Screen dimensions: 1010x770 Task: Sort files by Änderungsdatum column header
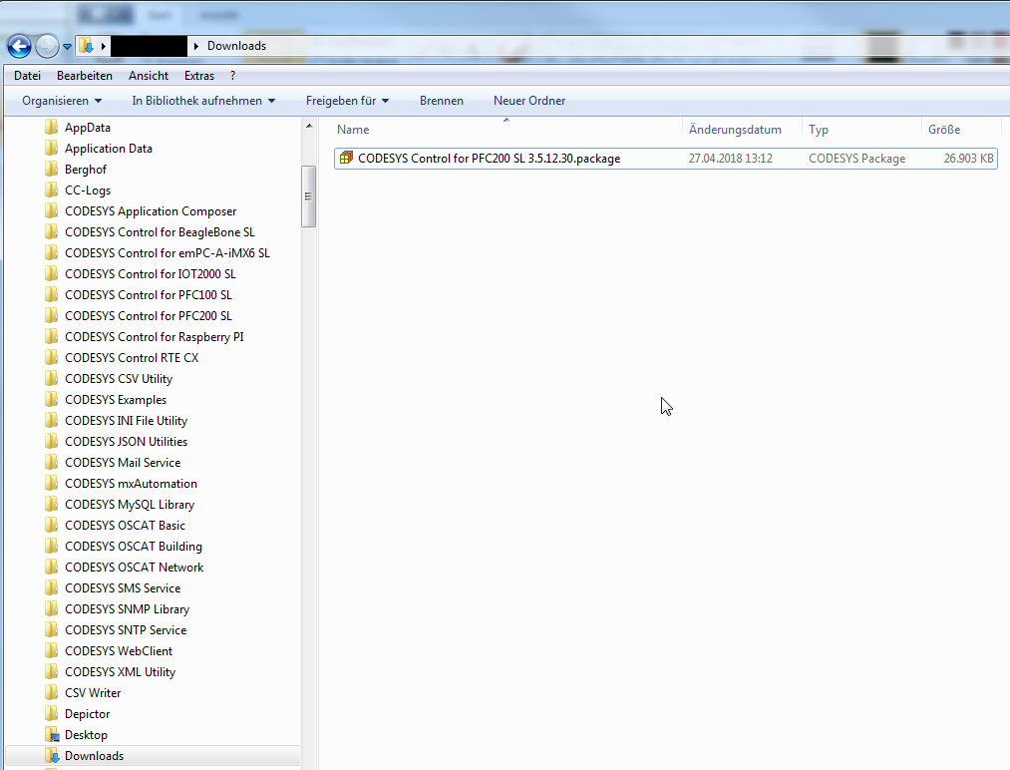pos(735,130)
